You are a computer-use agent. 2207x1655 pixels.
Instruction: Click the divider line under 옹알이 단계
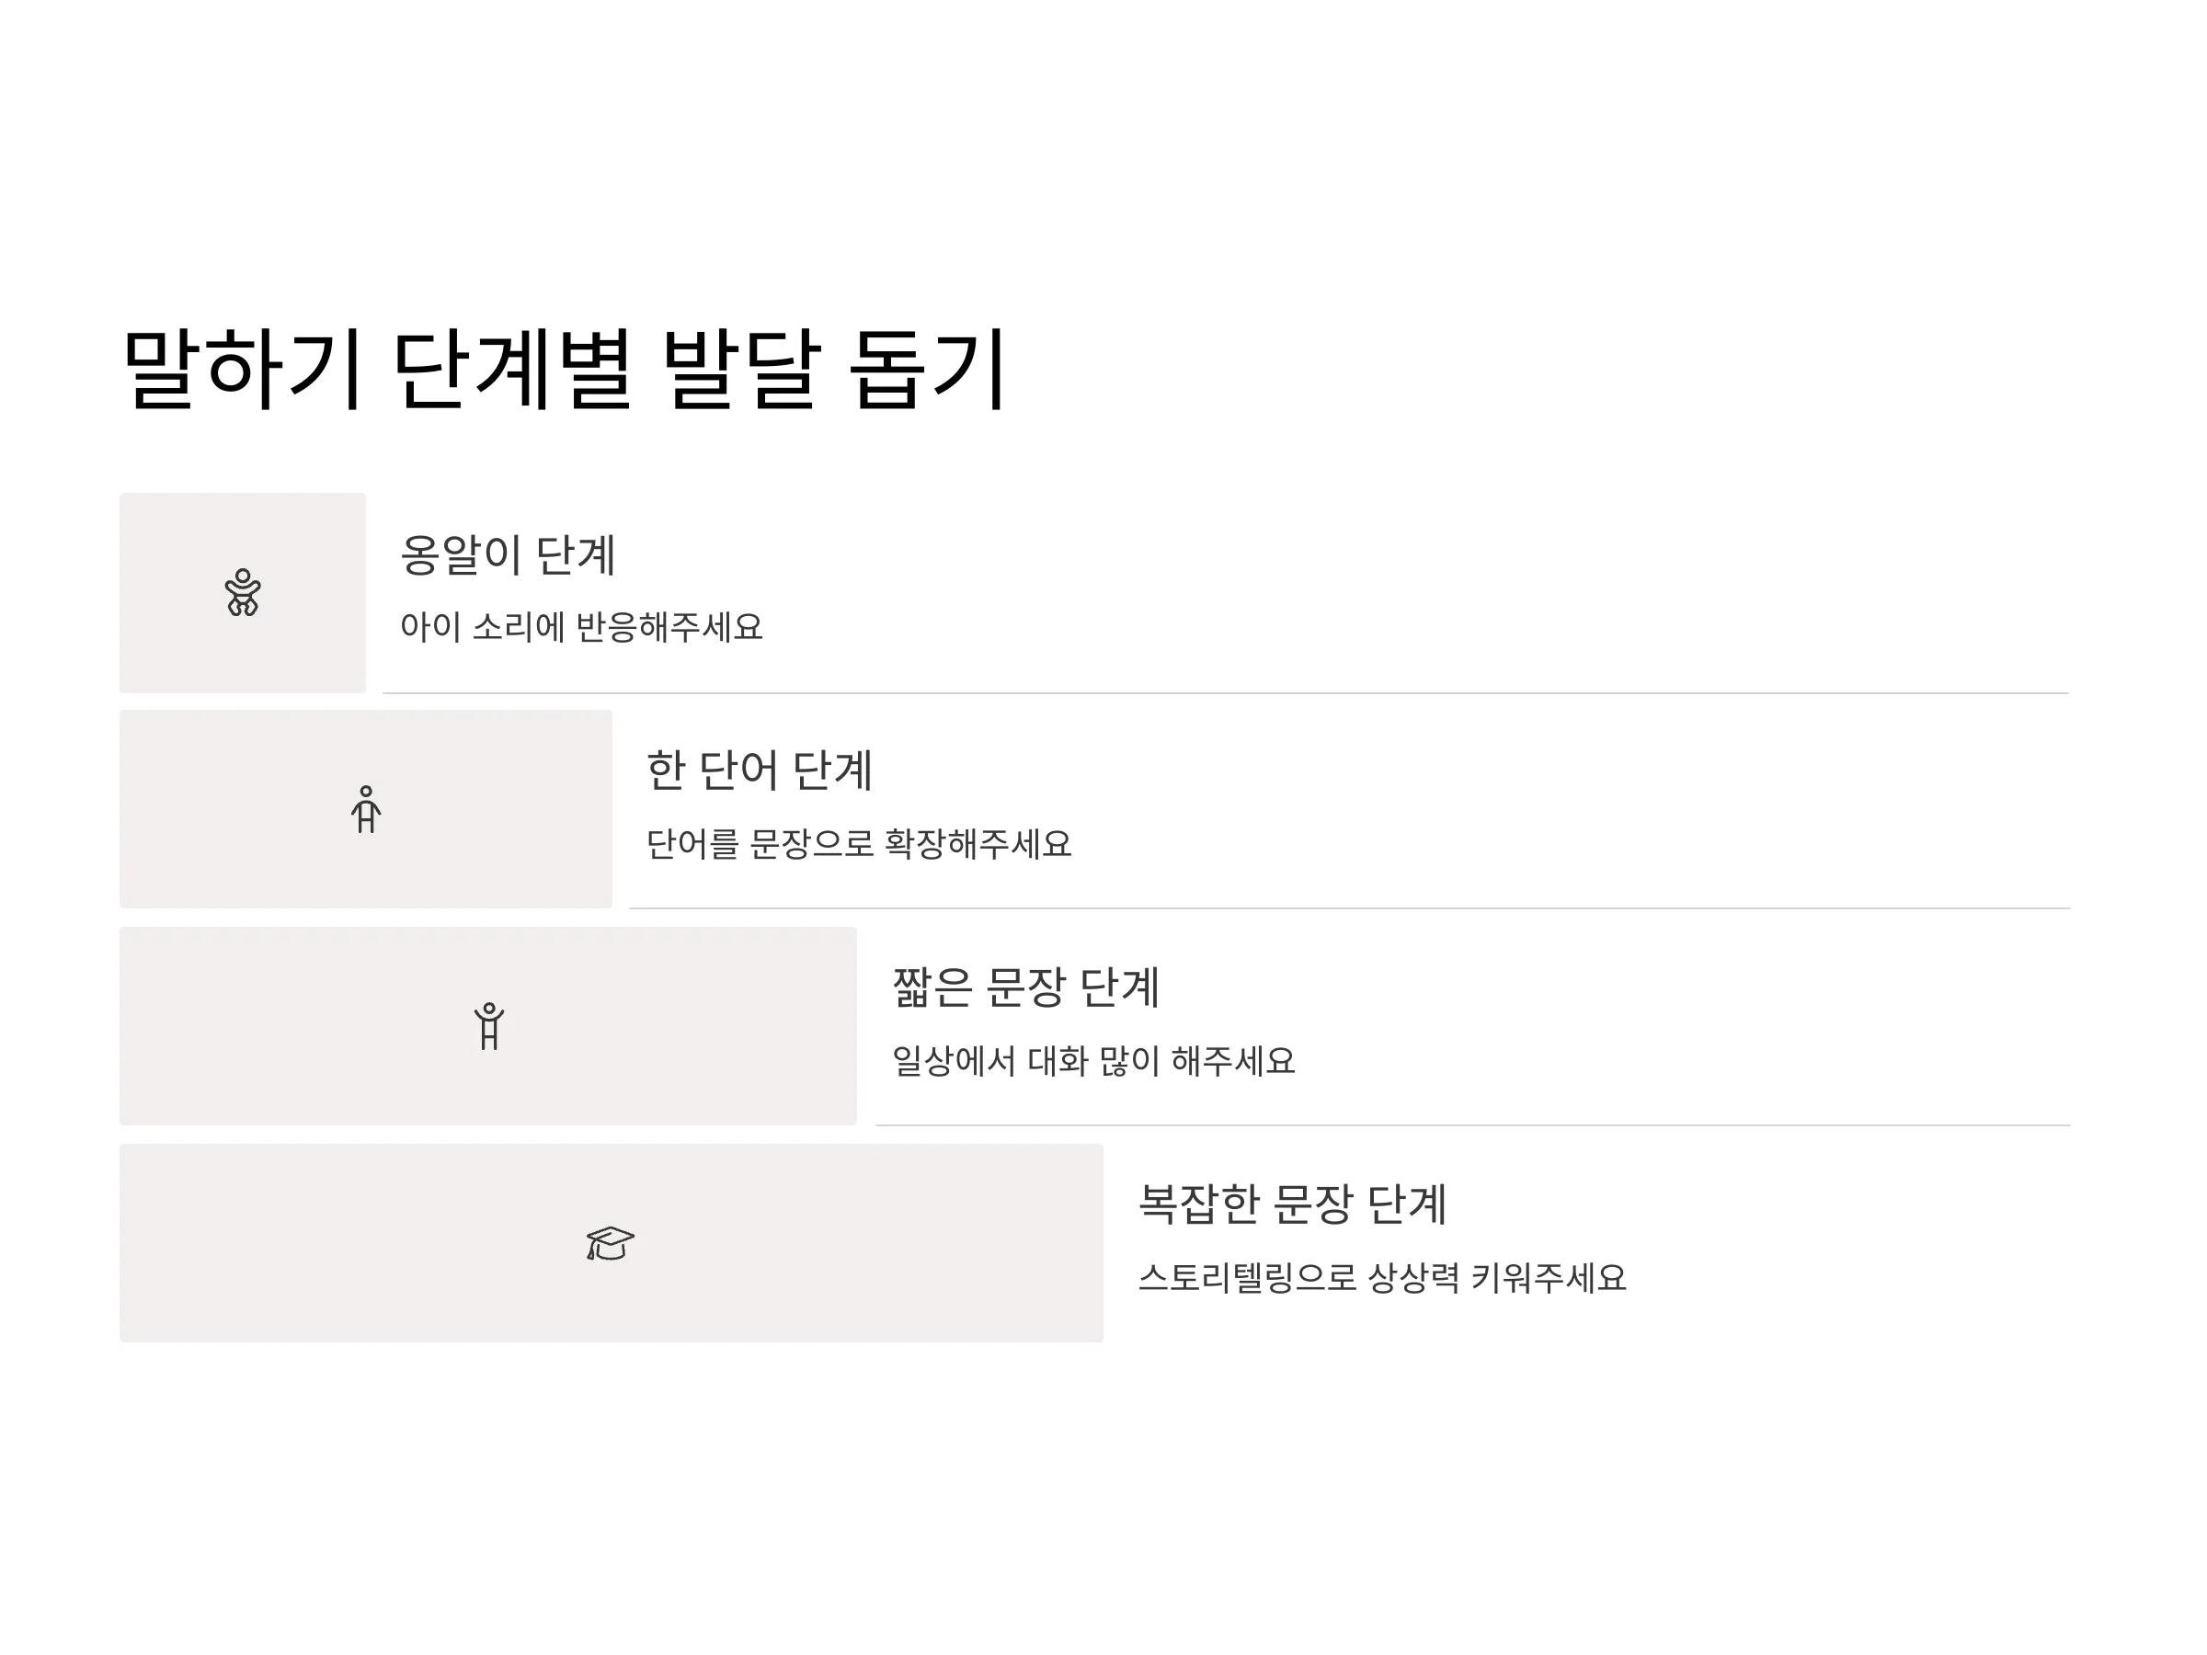tap(1226, 692)
